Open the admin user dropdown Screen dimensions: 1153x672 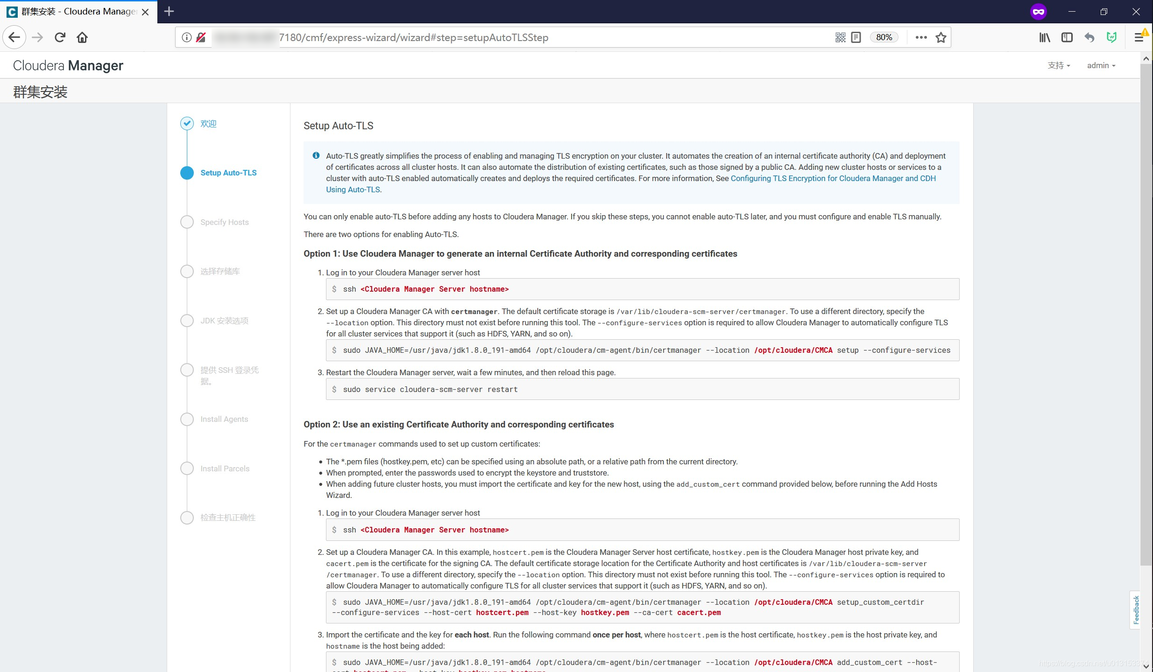point(1101,65)
